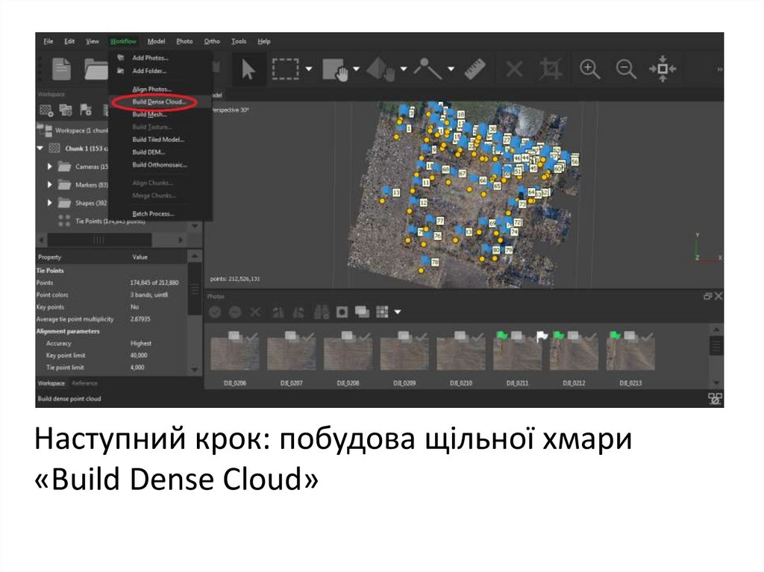764x572 pixels.
Task: Choose Align Photos in Workflow menu
Action: pos(152,89)
